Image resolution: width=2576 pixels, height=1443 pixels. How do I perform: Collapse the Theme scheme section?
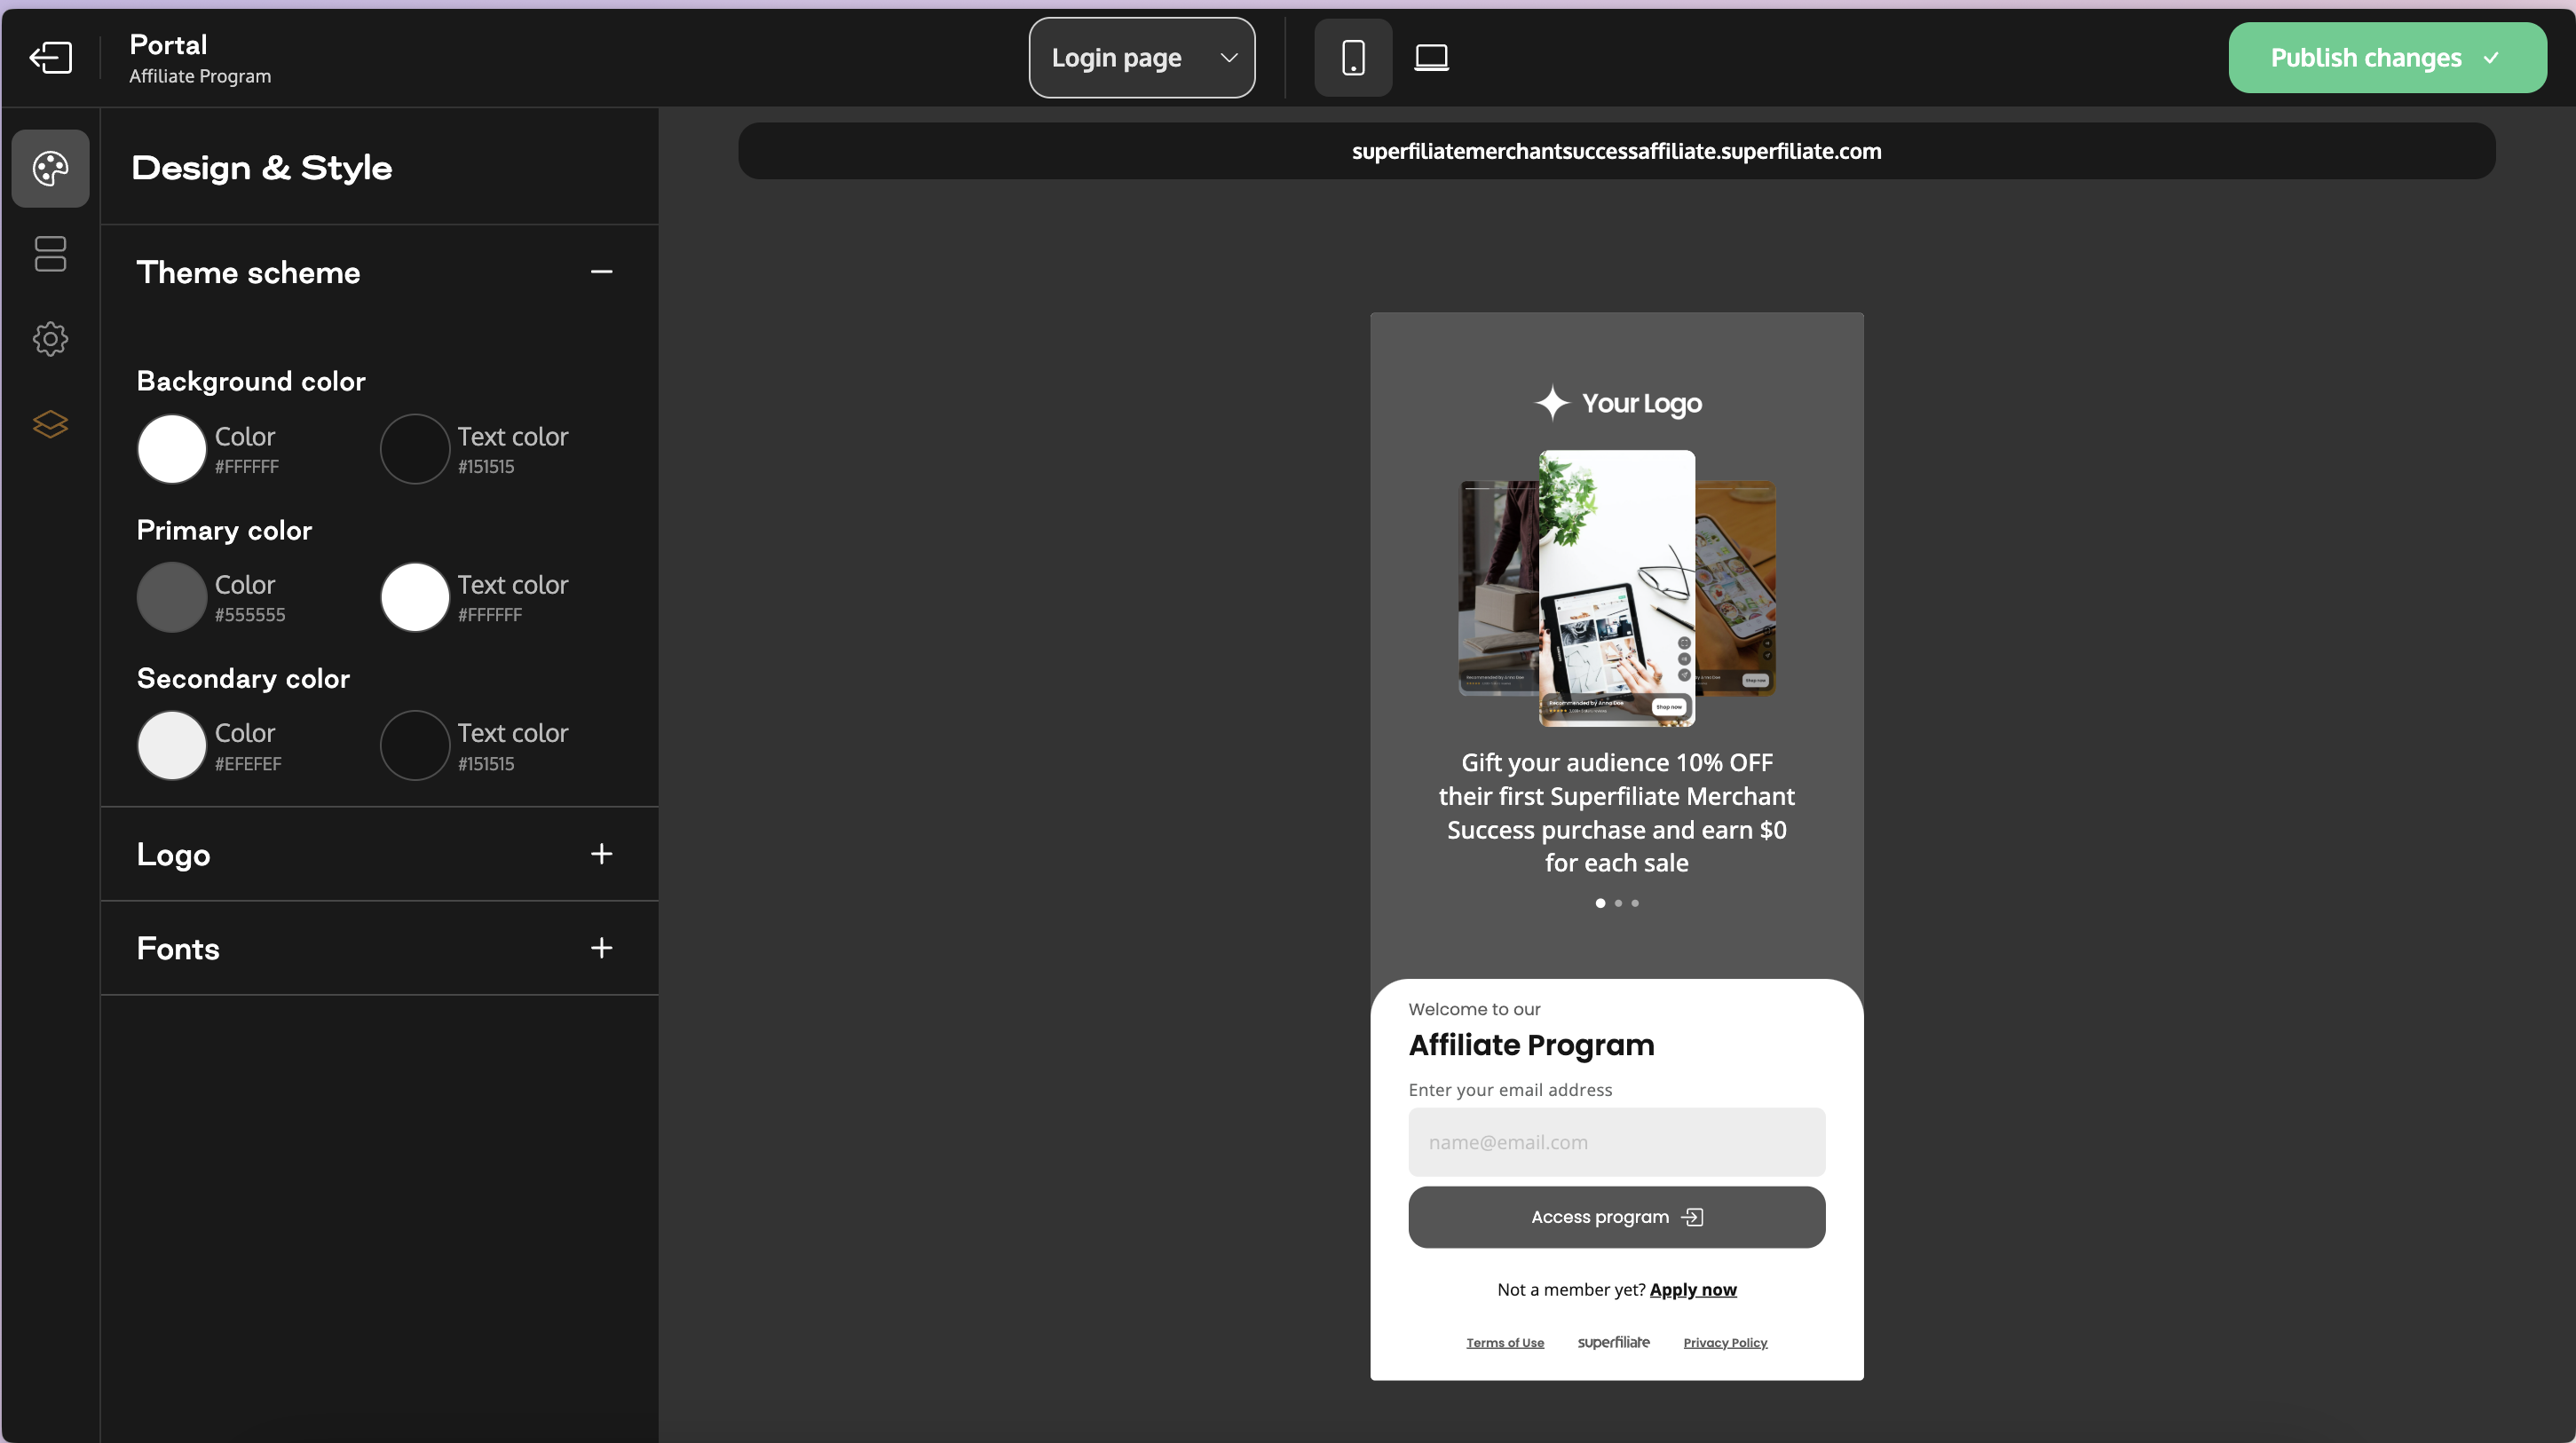pos(601,272)
